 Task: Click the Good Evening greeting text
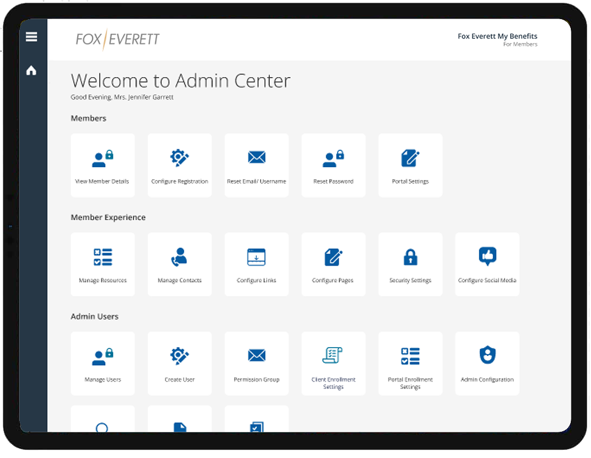pos(122,97)
